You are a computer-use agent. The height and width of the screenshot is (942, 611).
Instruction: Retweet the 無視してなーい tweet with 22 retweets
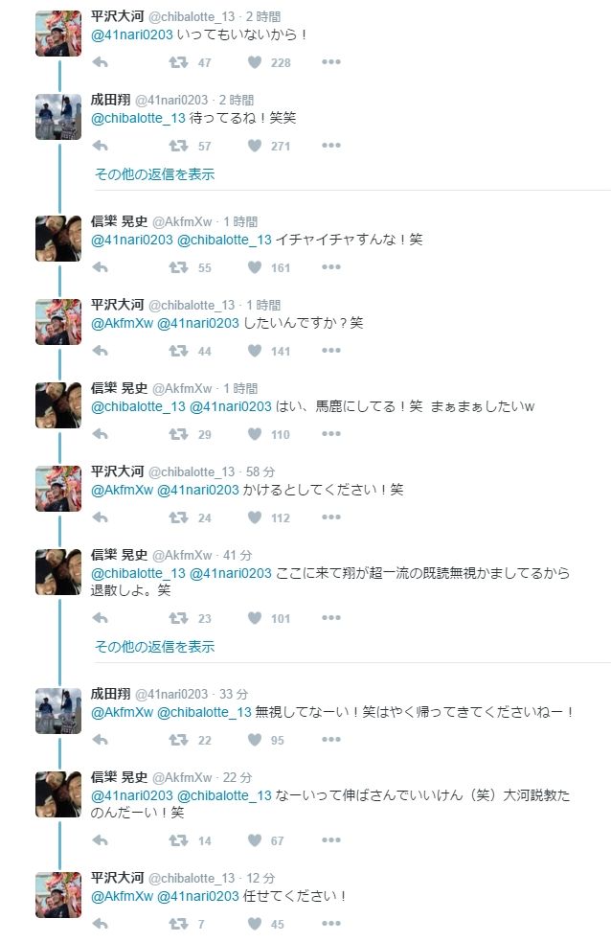point(178,740)
